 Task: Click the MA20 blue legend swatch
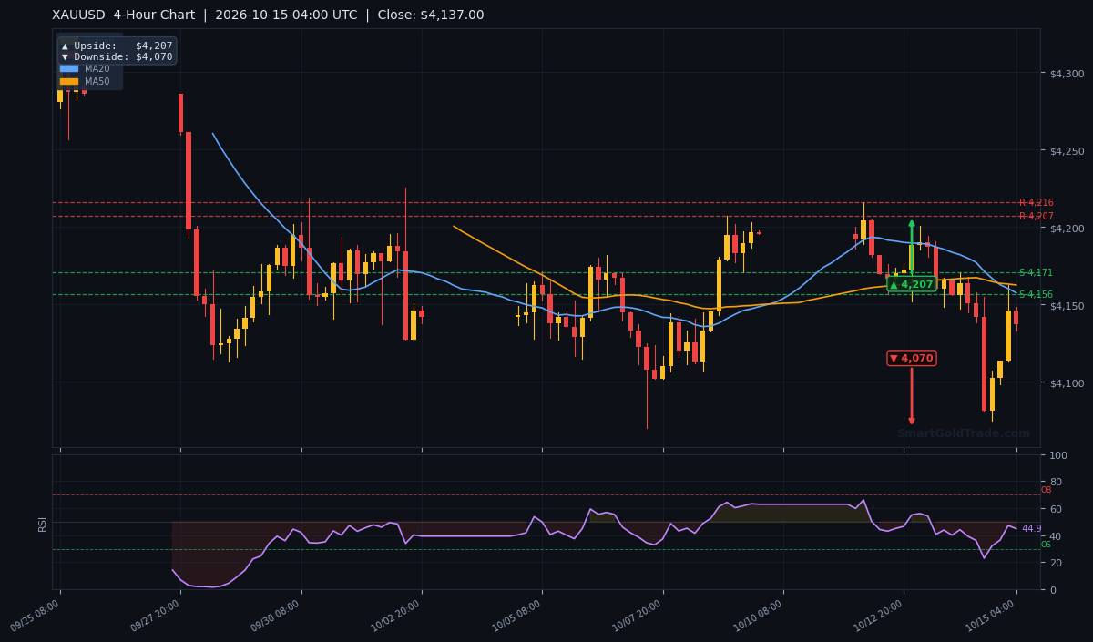69,68
